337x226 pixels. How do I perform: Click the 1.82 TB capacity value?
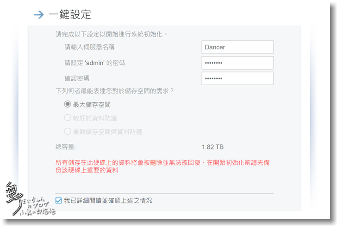[x=212, y=147]
